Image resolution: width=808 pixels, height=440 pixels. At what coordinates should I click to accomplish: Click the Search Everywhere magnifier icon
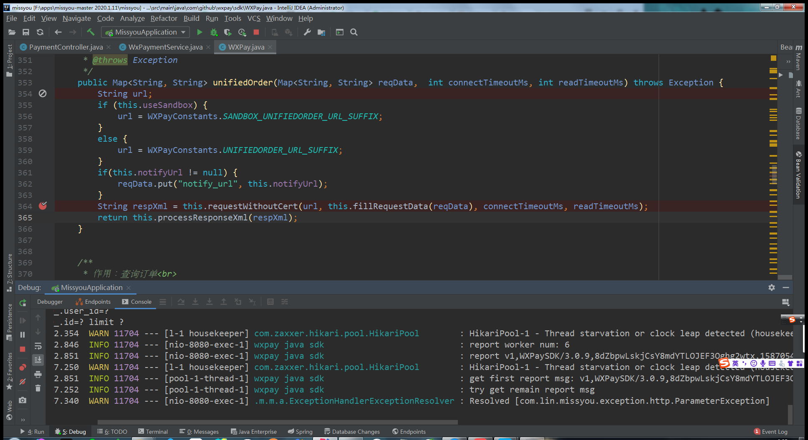[354, 32]
